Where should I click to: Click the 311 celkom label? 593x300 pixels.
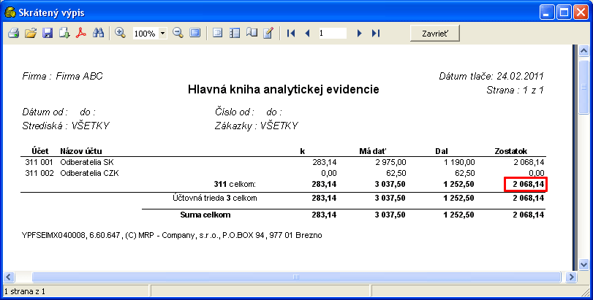[x=235, y=184]
